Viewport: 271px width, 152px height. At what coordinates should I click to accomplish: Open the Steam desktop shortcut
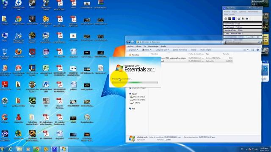click(32, 4)
